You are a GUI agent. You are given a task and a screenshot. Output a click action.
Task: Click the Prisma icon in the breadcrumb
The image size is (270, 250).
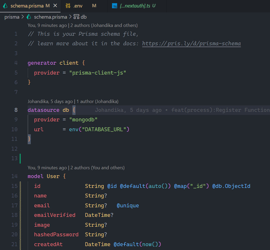[x=29, y=17]
